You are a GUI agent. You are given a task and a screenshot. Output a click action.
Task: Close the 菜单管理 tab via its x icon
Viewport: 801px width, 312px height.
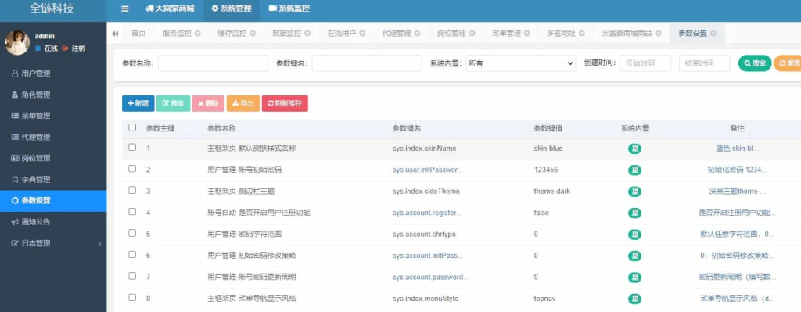pyautogui.click(x=527, y=33)
